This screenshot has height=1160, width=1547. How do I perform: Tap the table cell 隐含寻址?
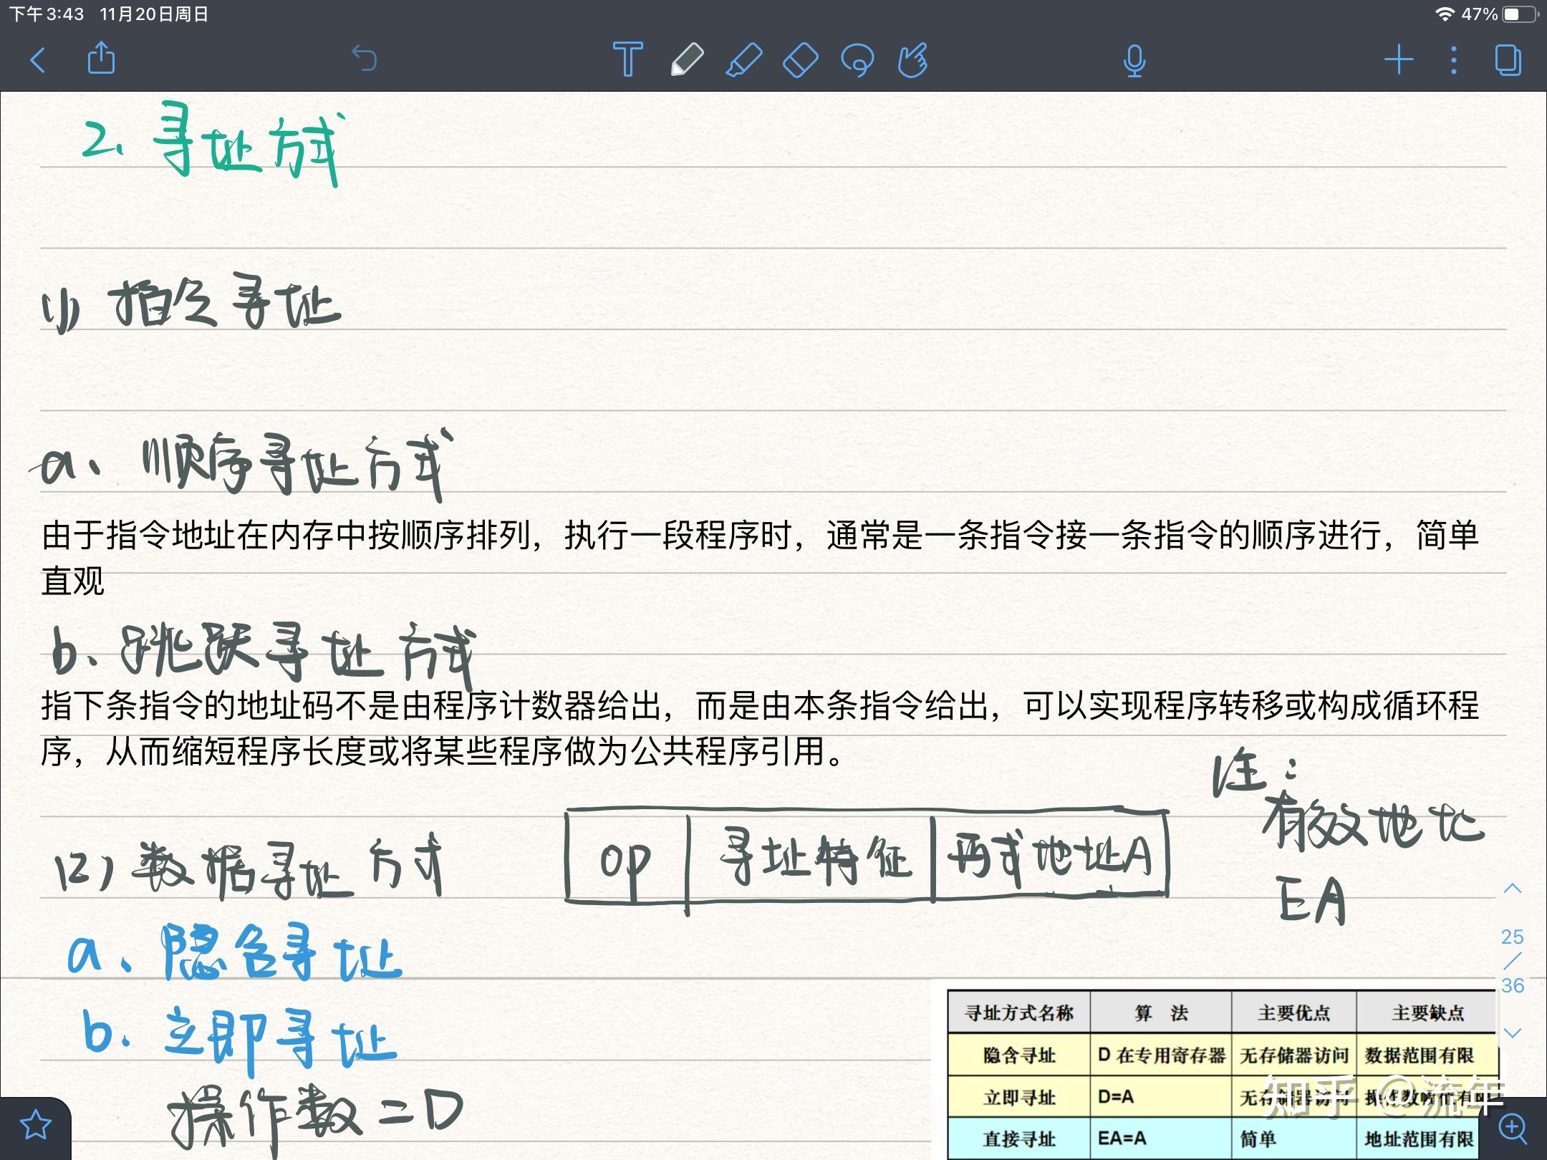click(x=1018, y=1055)
